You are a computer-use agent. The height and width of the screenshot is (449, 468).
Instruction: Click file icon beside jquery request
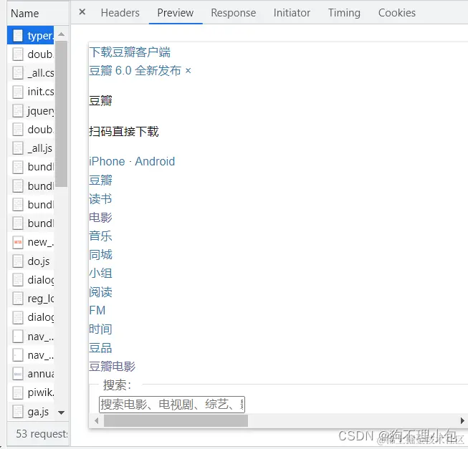point(18,110)
